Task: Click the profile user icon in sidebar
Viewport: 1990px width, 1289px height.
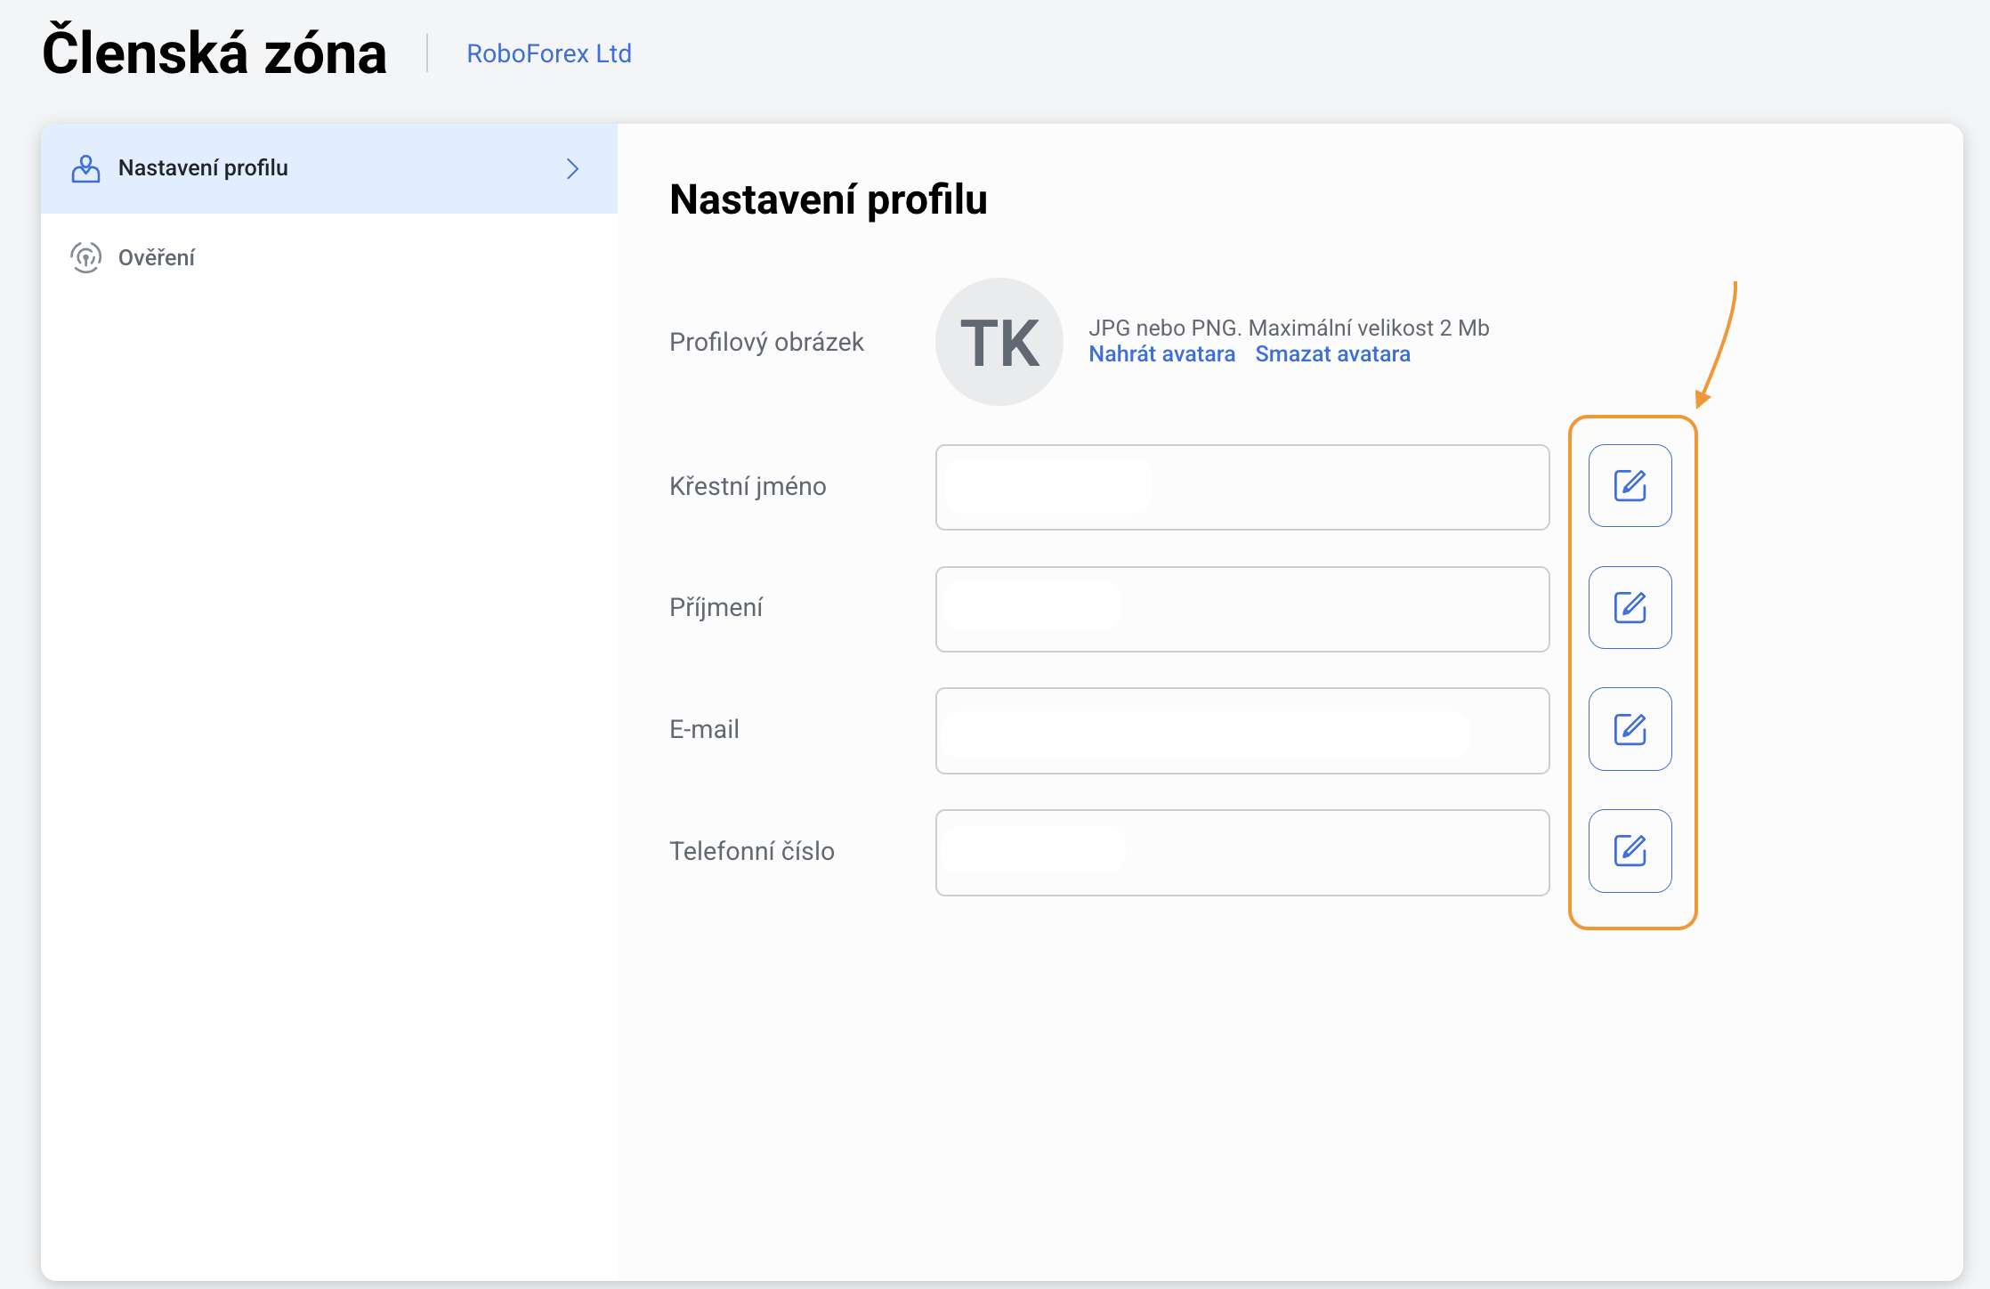Action: click(85, 168)
